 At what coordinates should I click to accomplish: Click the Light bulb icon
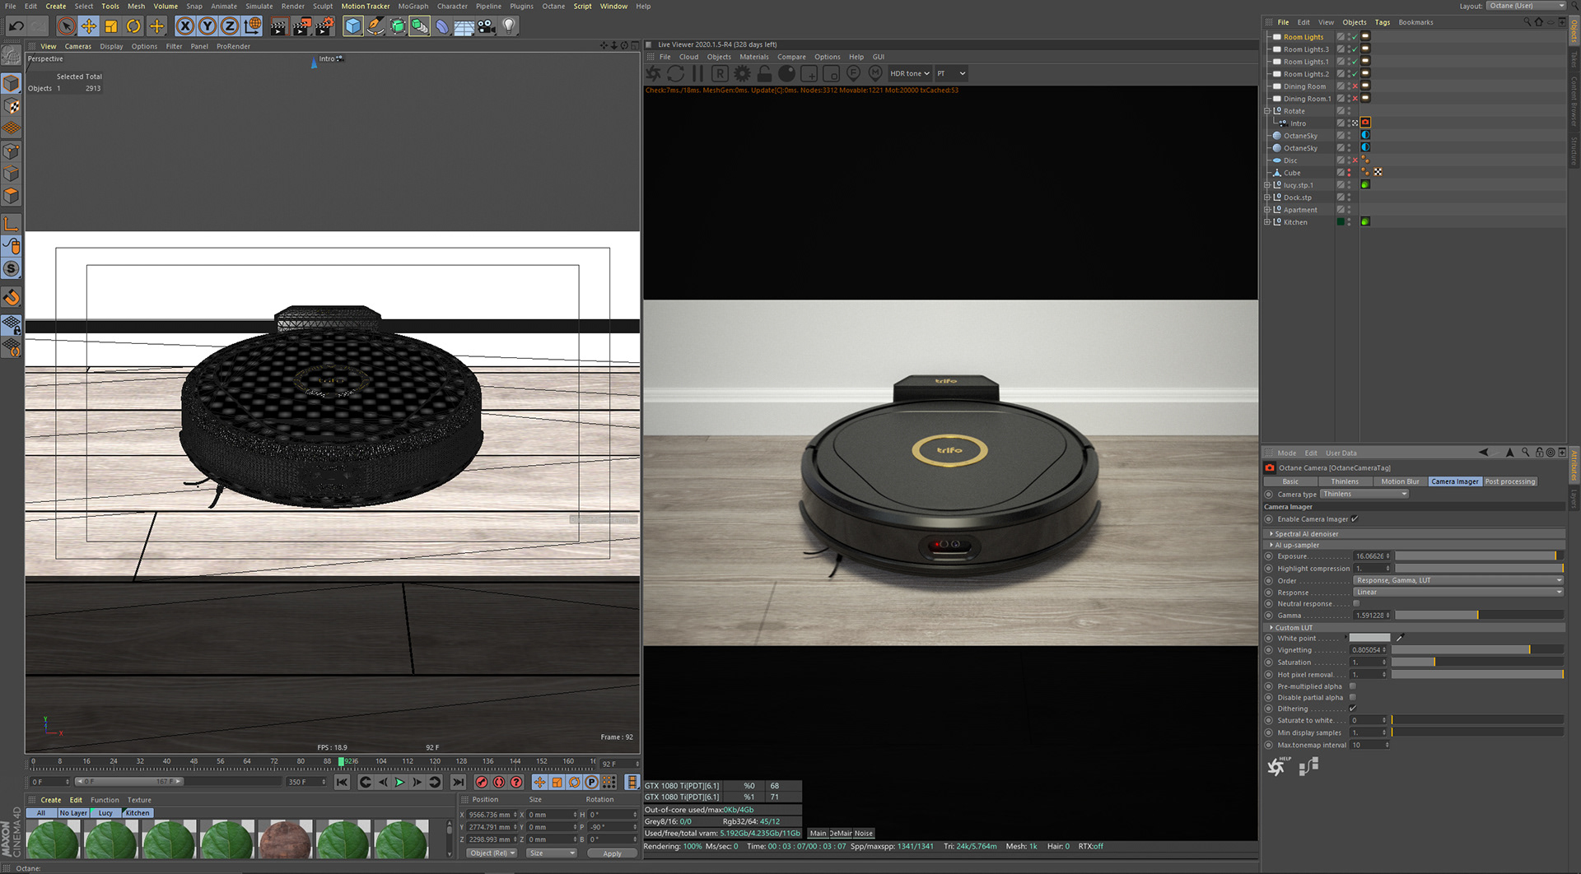[509, 26]
